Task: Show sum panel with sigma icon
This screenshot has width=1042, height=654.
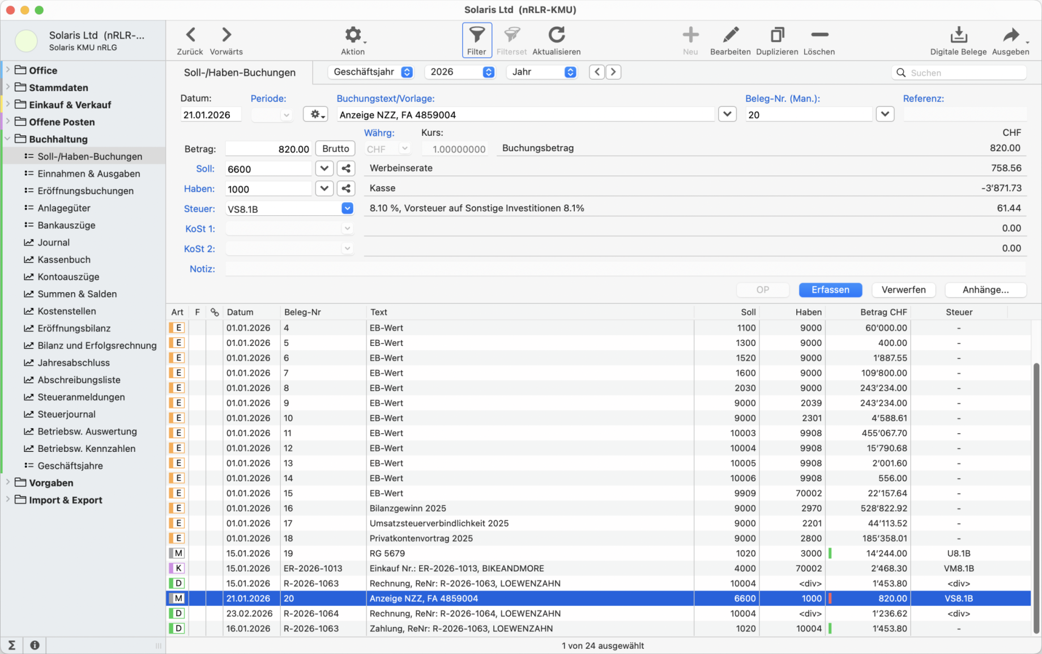Action: point(11,645)
